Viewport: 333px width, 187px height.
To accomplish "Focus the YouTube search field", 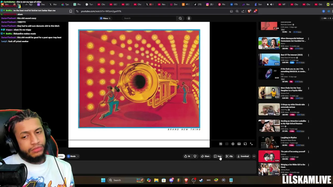I will click(x=149, y=18).
